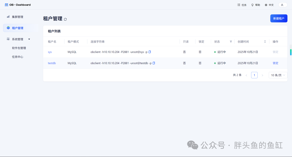
Task: Click the 租户名 column header
Action: coord(52,42)
